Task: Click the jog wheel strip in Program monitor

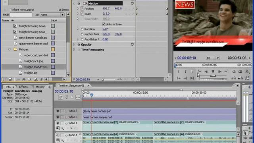Action: 213,79
